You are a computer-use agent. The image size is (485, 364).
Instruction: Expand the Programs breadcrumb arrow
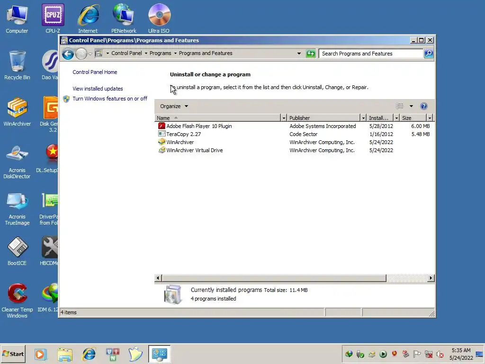(x=175, y=53)
